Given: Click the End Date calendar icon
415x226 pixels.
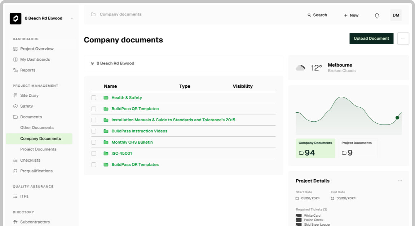Looking at the screenshot, I should [x=332, y=198].
